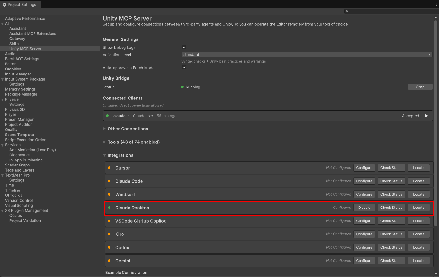
Task: Open Shader Graph settings
Action: pyautogui.click(x=17, y=165)
